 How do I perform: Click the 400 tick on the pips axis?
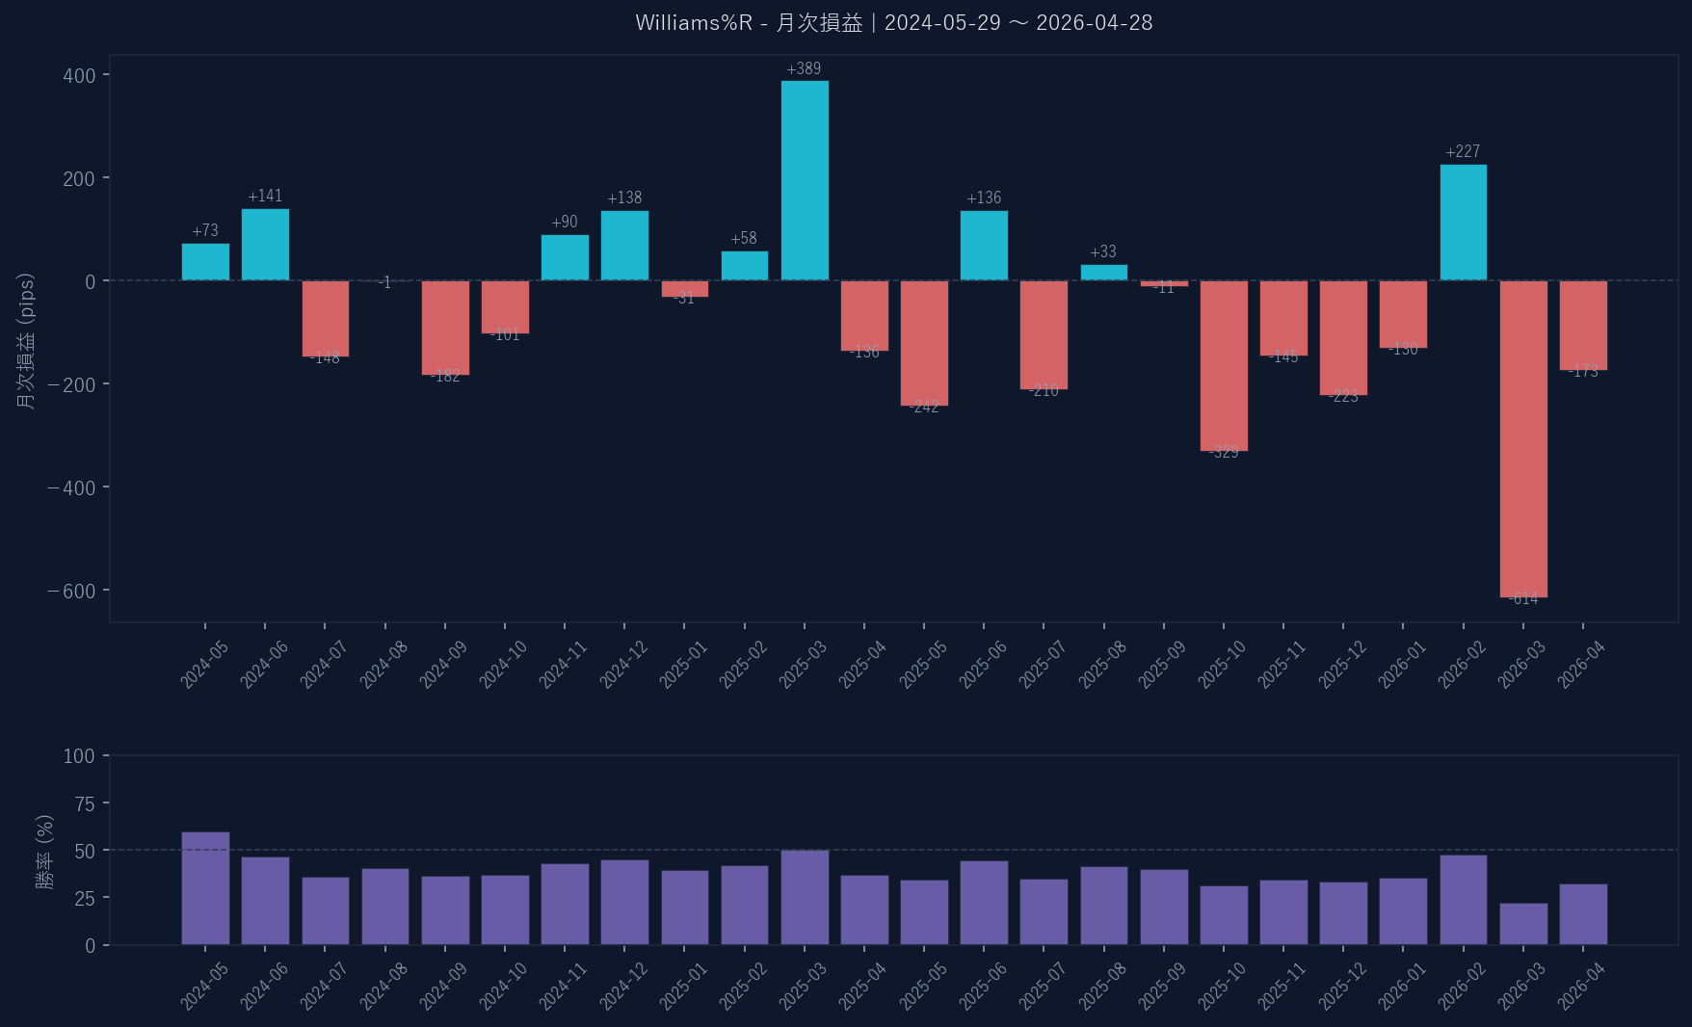[79, 76]
